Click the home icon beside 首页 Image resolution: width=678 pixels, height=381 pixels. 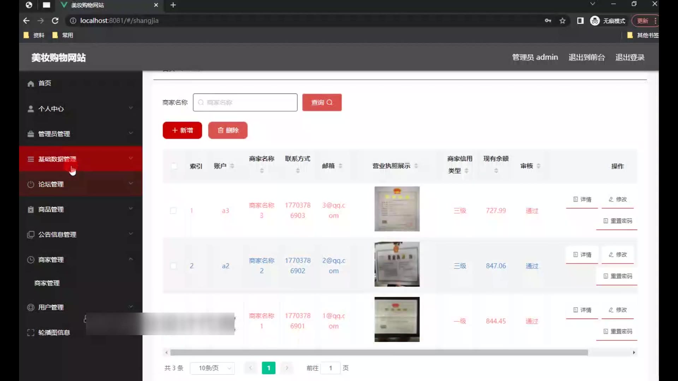coord(31,84)
